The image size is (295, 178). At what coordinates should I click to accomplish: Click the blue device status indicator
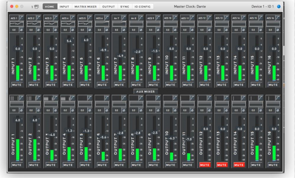click(279, 6)
